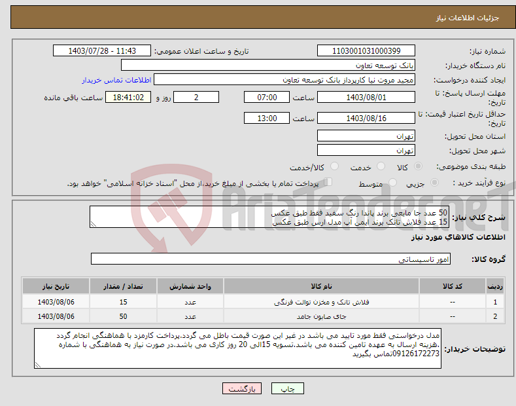This screenshot has width=516, height=406.
Task: Click quantity 15 in row 1
Action: pyautogui.click(x=123, y=302)
